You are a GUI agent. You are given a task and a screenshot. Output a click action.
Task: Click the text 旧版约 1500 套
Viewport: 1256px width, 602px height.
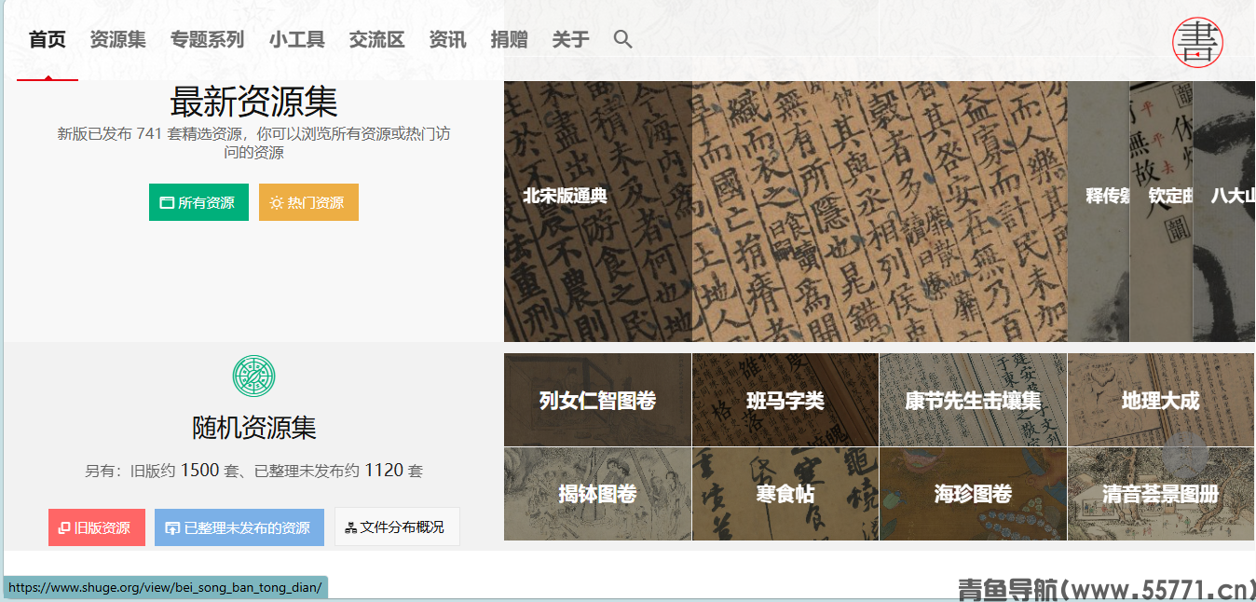click(x=185, y=471)
